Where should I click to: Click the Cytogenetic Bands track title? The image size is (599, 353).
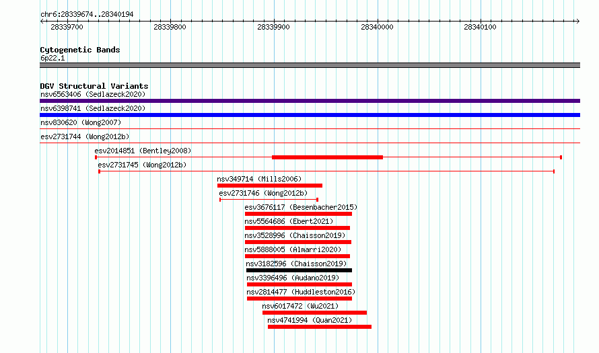click(x=80, y=50)
